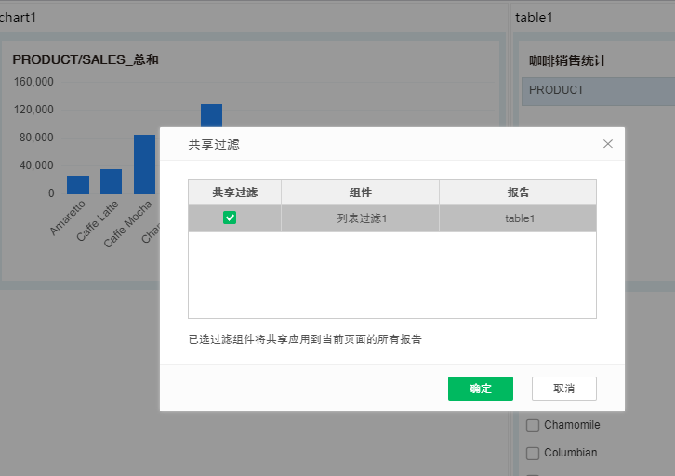Click the 共享过滤 column header
This screenshot has height=476, width=675.
[x=234, y=192]
